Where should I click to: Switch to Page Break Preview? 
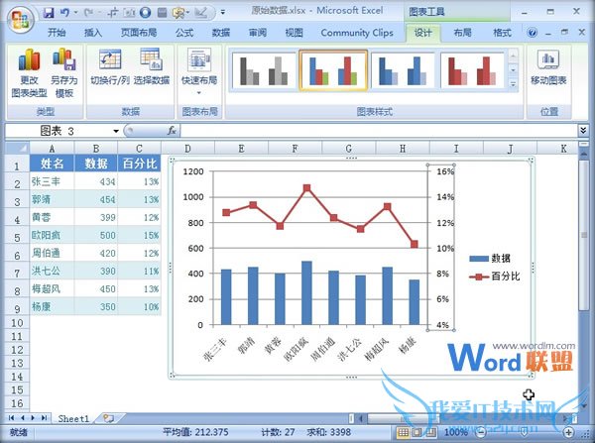click(431, 432)
